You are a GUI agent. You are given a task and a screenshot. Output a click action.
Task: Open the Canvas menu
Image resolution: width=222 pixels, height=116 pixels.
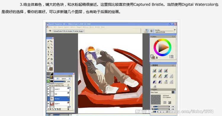point(61,27)
